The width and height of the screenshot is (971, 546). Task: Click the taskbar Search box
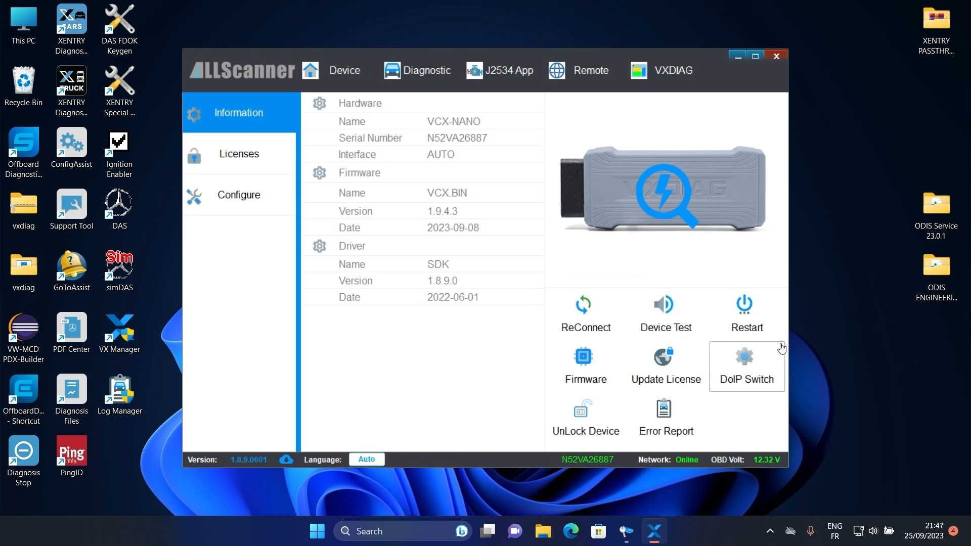(x=403, y=531)
